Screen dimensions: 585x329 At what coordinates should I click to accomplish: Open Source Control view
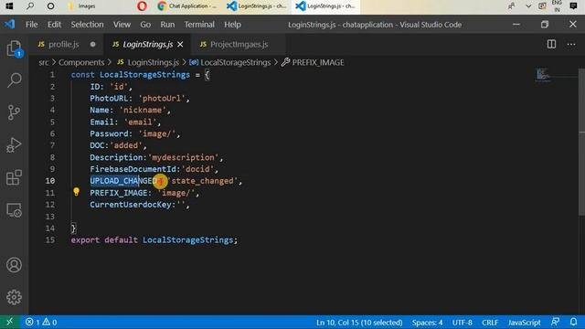pyautogui.click(x=15, y=112)
